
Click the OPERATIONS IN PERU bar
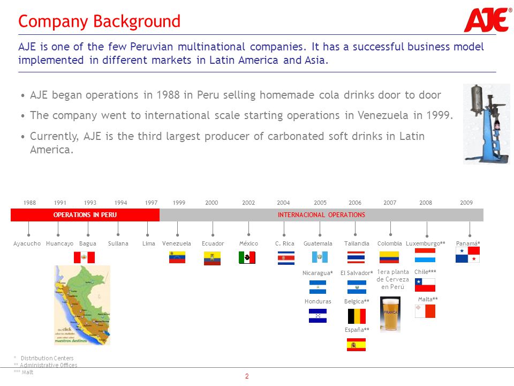pyautogui.click(x=85, y=215)
